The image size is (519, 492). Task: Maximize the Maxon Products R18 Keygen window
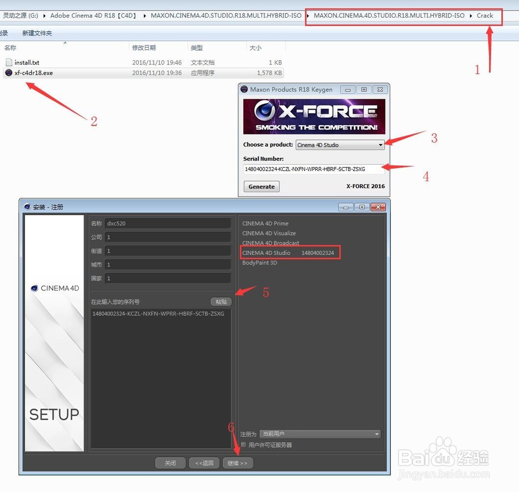point(364,89)
